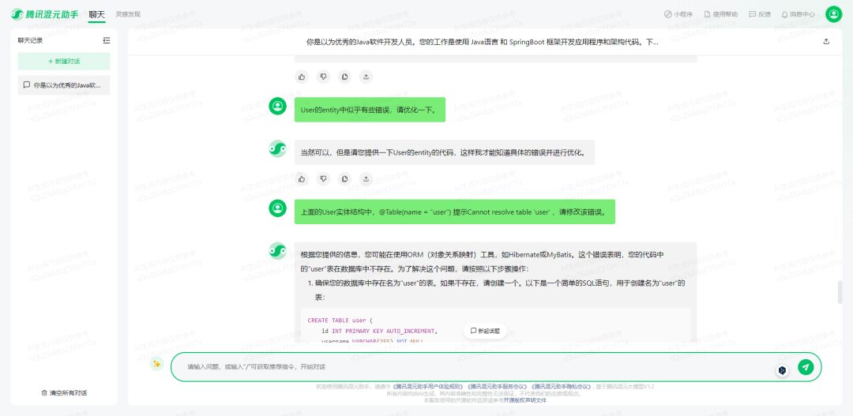The width and height of the screenshot is (853, 416).
Task: Send the message with green send button
Action: (806, 367)
